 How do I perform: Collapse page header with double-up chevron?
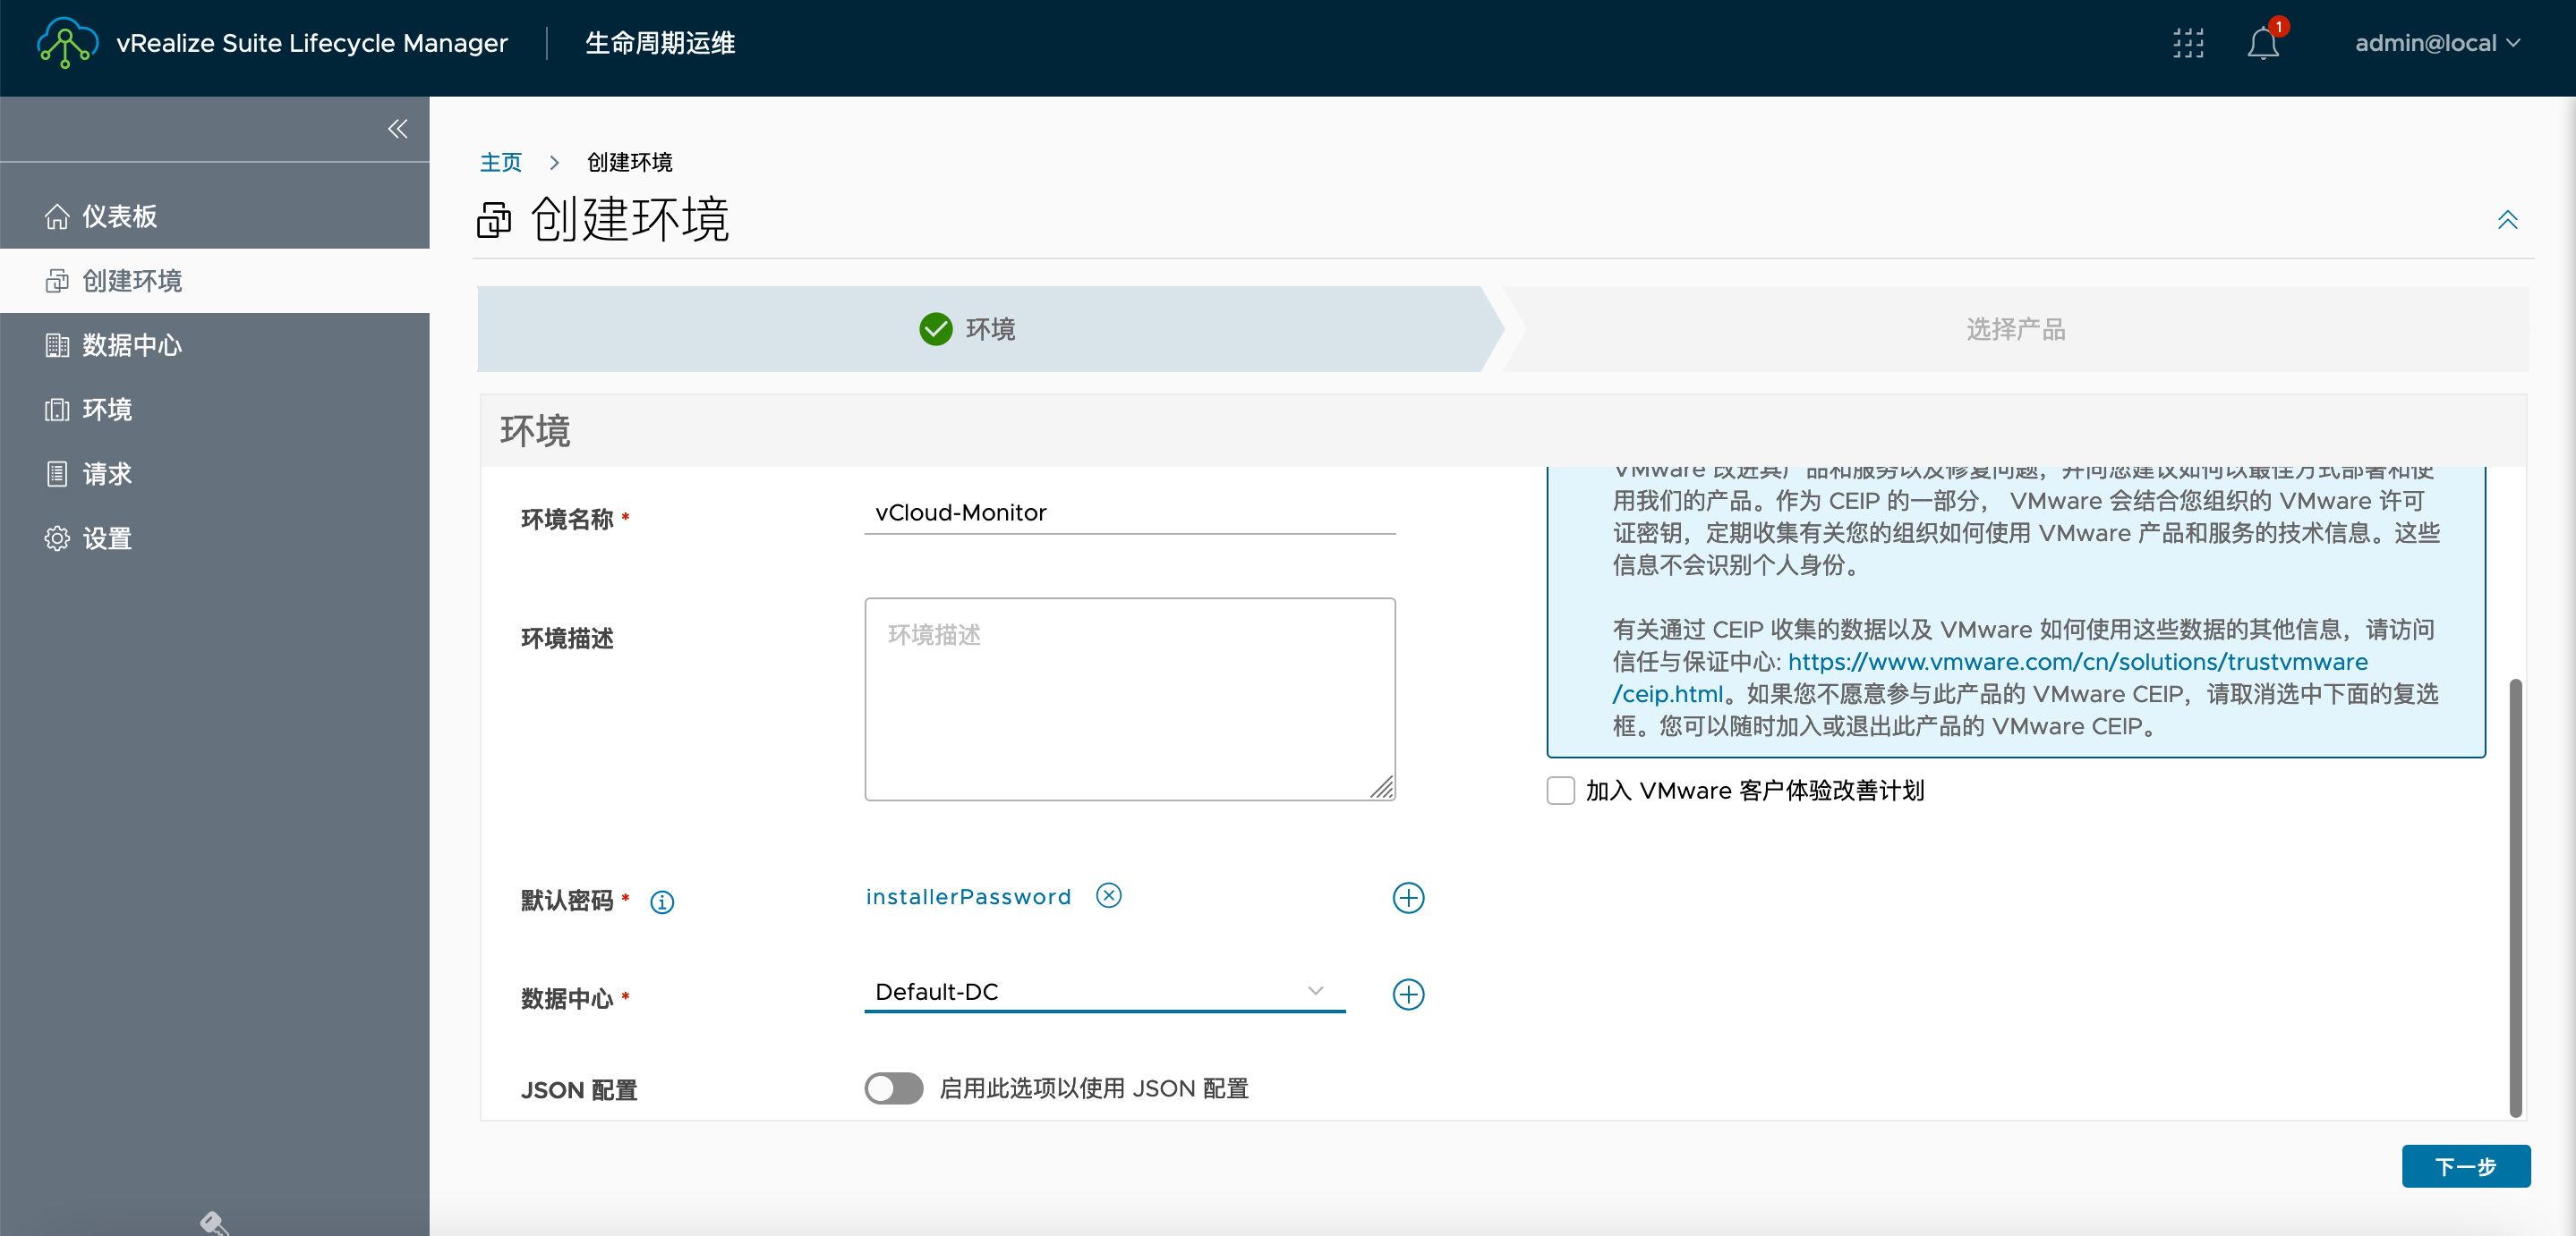pos(2507,220)
